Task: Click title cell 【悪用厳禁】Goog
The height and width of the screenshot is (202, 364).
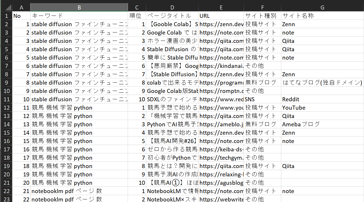Action: pyautogui.click(x=172, y=66)
